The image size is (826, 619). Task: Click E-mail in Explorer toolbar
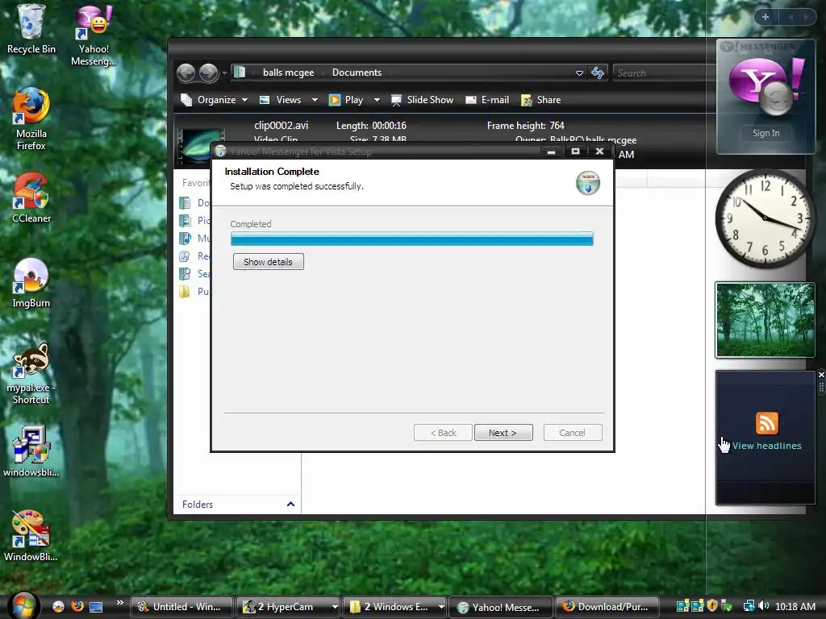[487, 100]
